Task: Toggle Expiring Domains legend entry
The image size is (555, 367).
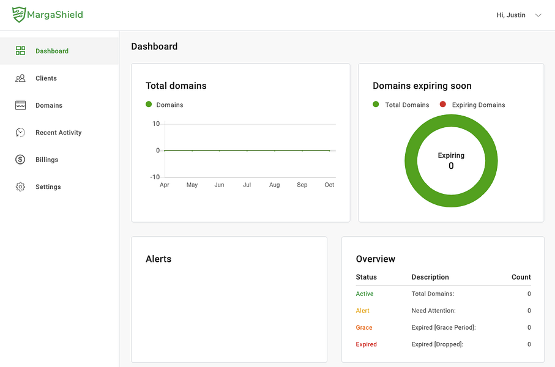Action: [472, 105]
